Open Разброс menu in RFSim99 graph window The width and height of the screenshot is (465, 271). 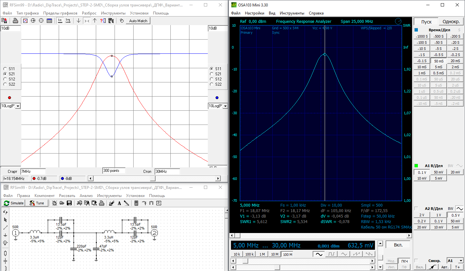[x=89, y=13]
